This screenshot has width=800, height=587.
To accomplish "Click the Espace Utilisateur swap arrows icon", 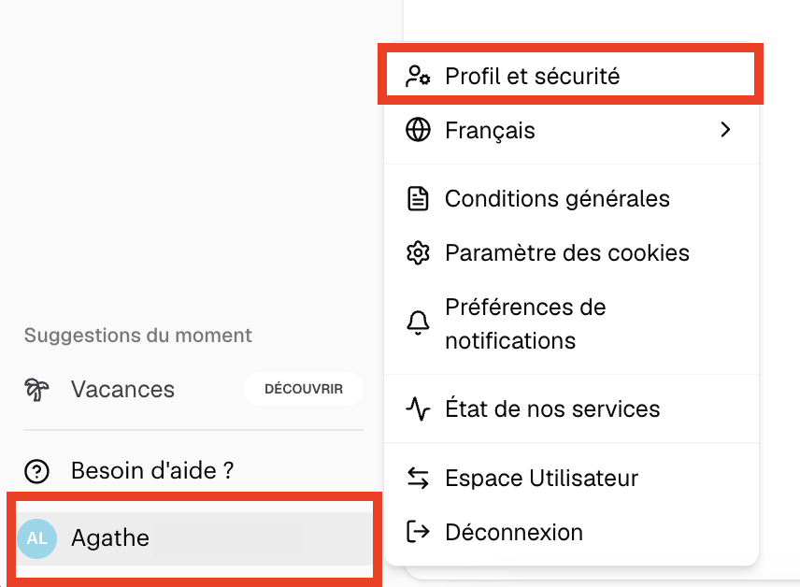I will click(x=418, y=479).
